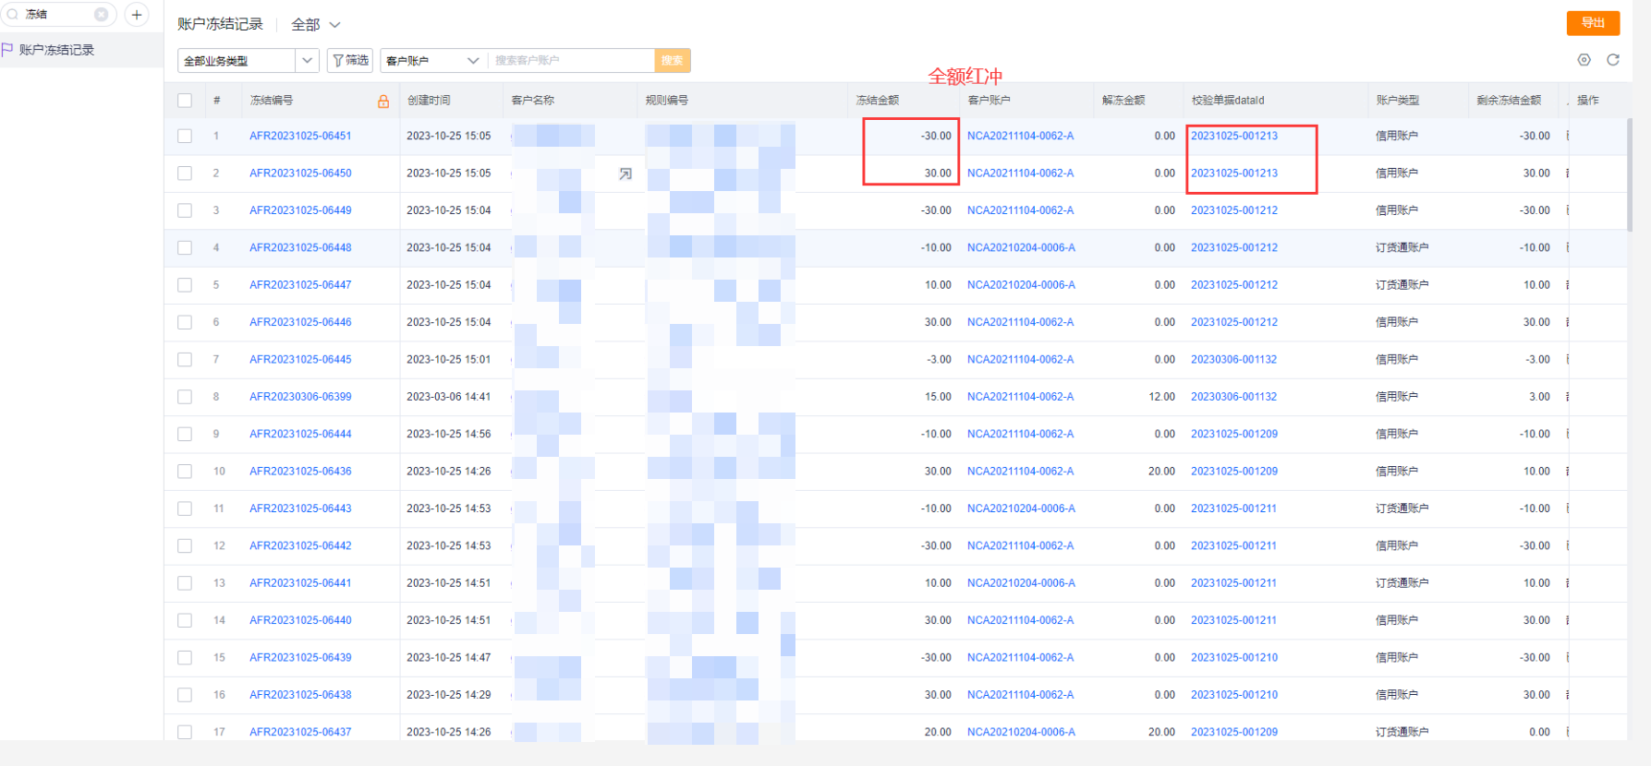Click remaining amount 3.00 in row 8

(1539, 397)
